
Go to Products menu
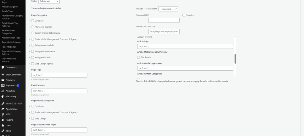[x=10, y=80]
